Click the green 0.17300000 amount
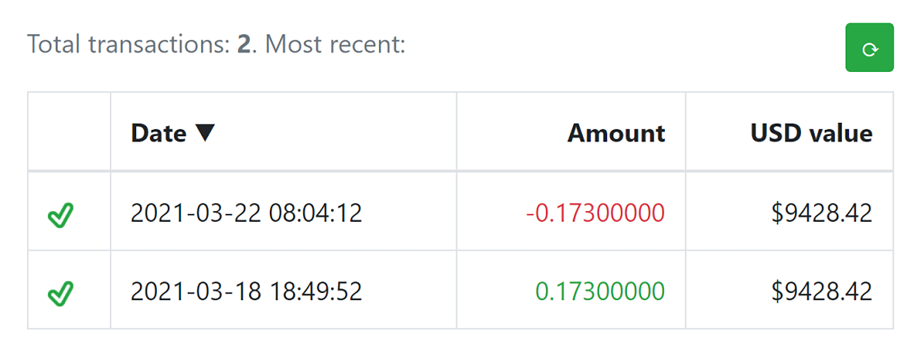Viewport: 924px width, 358px height. [599, 292]
